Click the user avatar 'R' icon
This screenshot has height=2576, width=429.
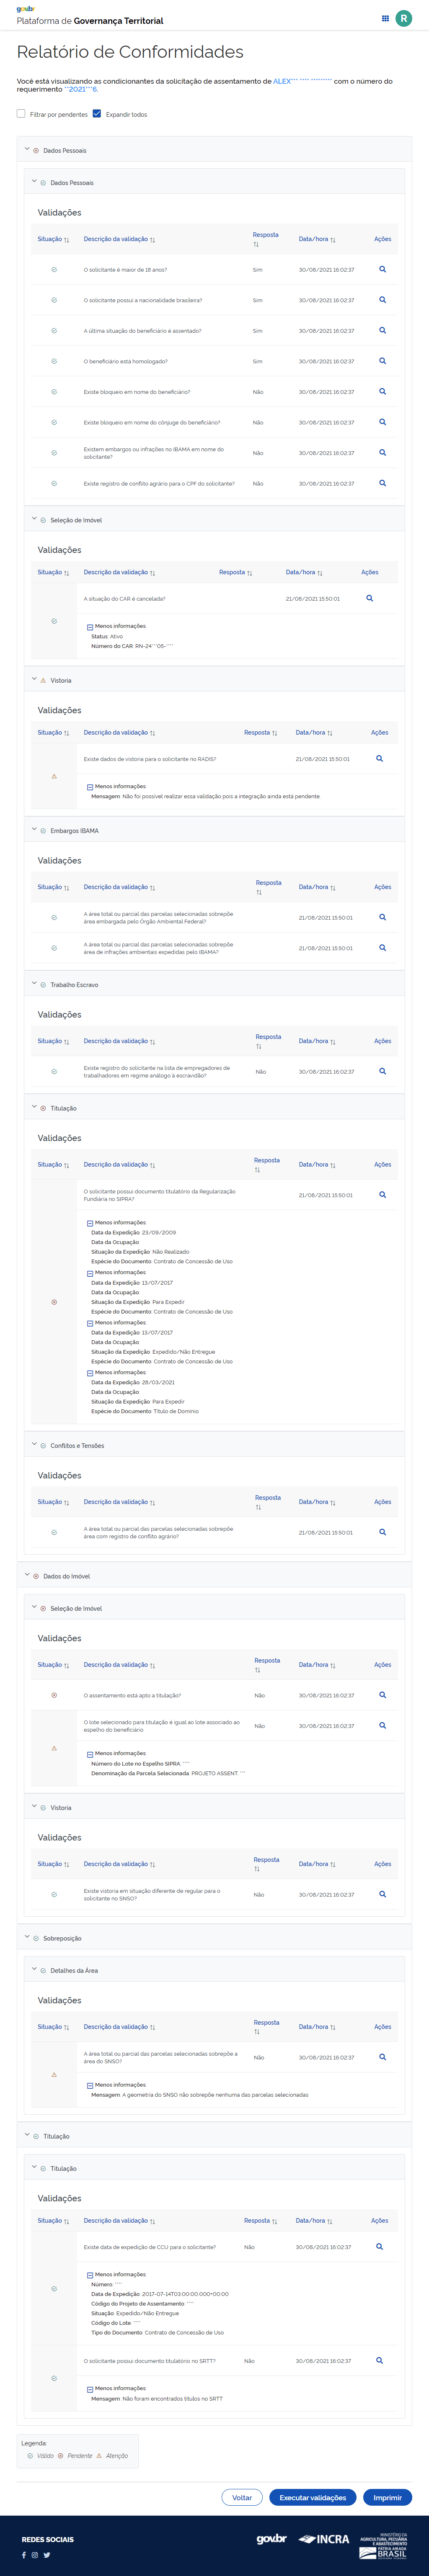[x=404, y=18]
